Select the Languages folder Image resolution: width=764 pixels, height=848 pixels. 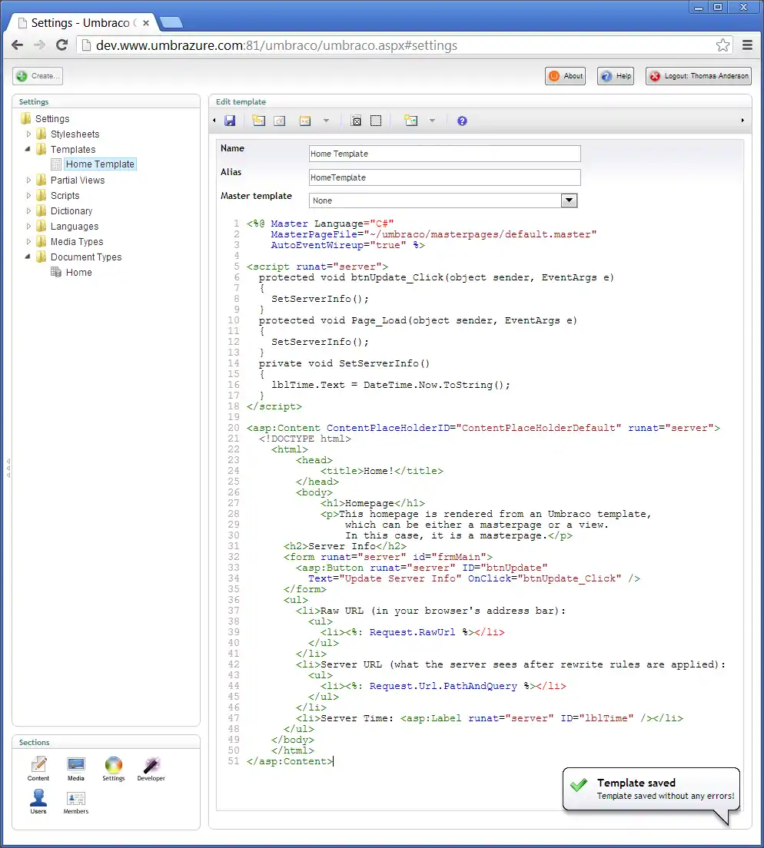(75, 226)
